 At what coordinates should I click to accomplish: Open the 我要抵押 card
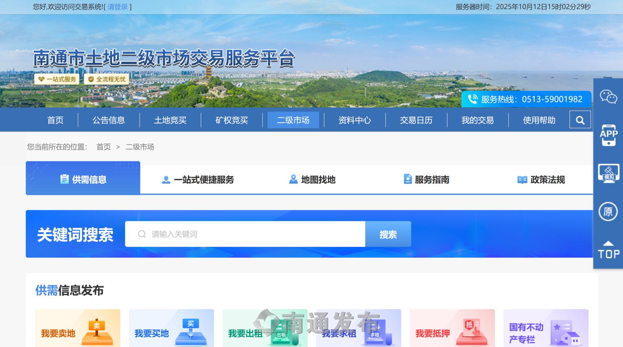452,328
